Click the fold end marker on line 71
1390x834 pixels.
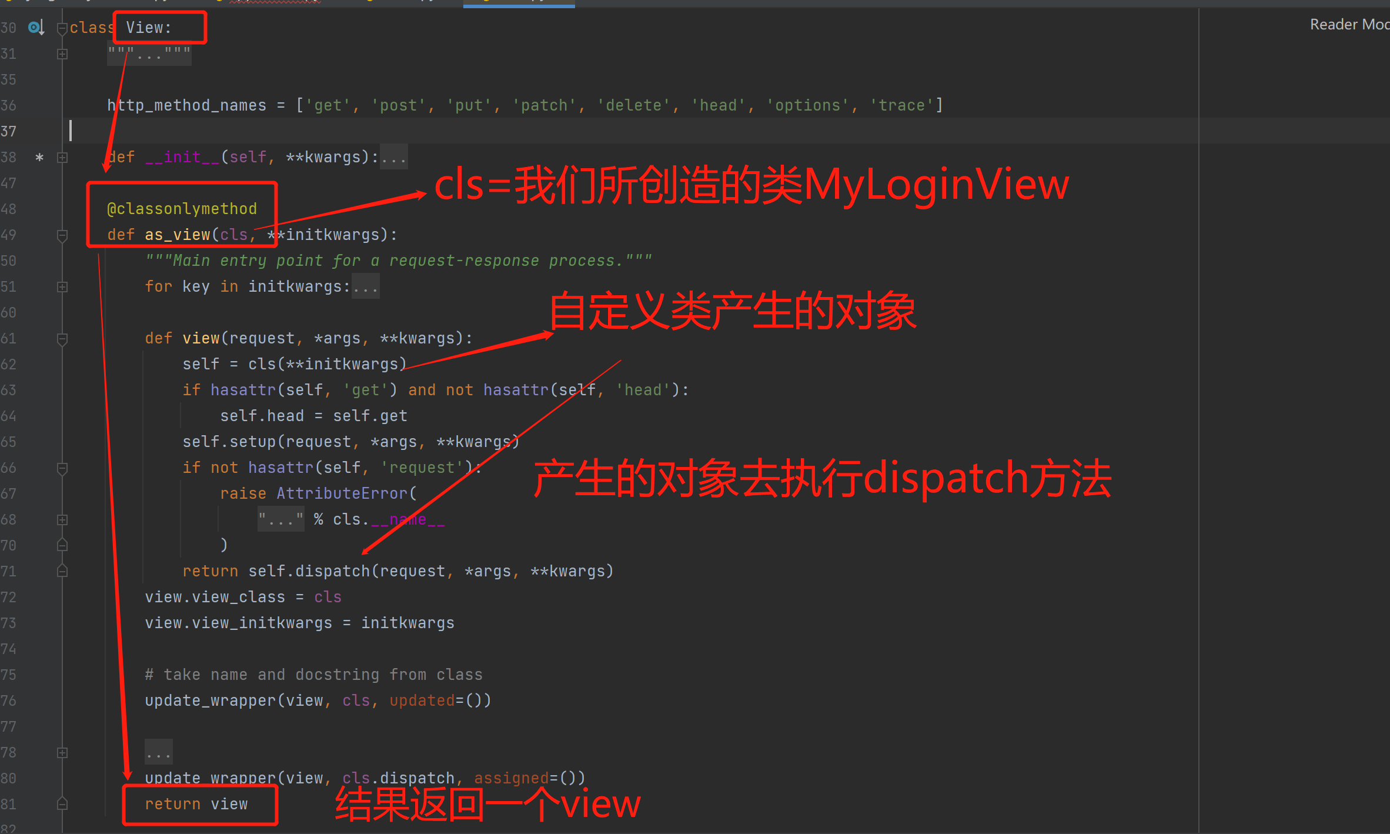coord(62,571)
